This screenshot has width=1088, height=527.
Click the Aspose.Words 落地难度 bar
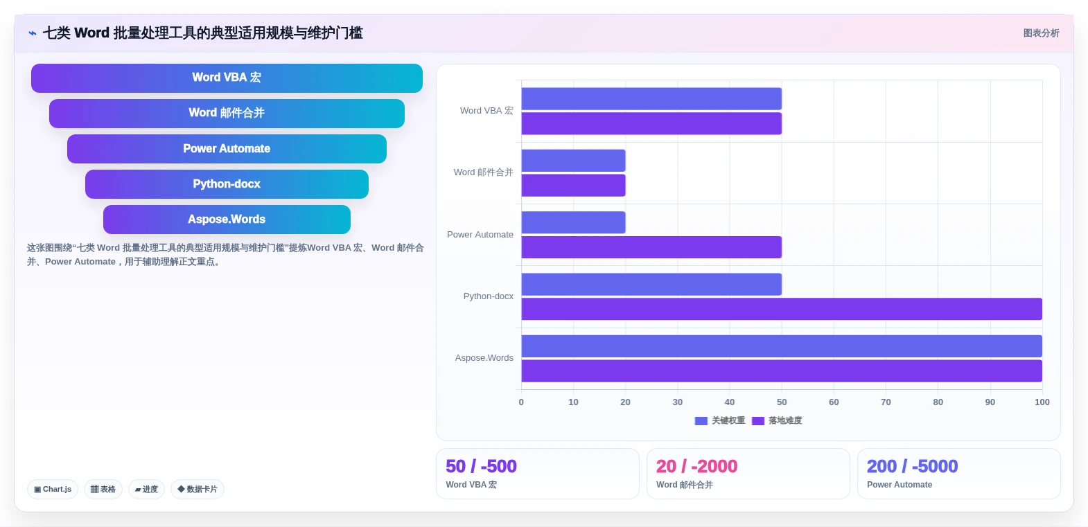coord(782,371)
